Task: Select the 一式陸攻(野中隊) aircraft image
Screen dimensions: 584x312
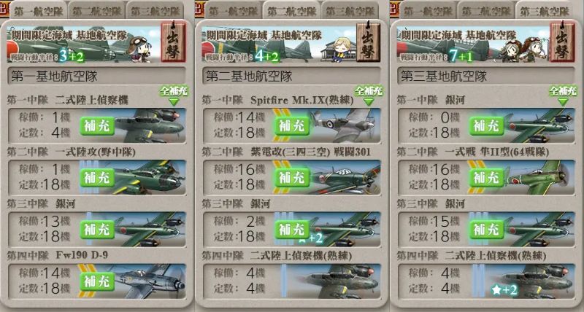Action: click(x=150, y=177)
